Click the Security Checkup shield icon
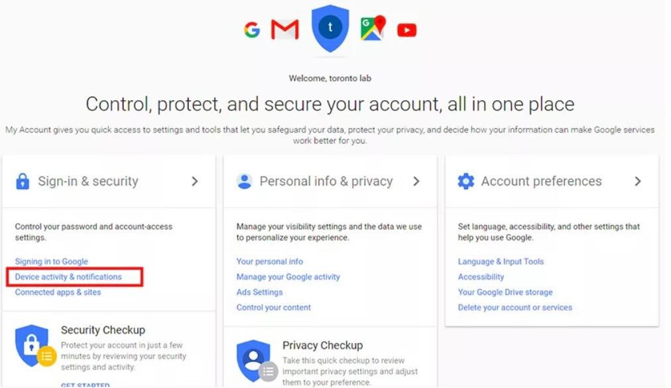 [x=32, y=346]
